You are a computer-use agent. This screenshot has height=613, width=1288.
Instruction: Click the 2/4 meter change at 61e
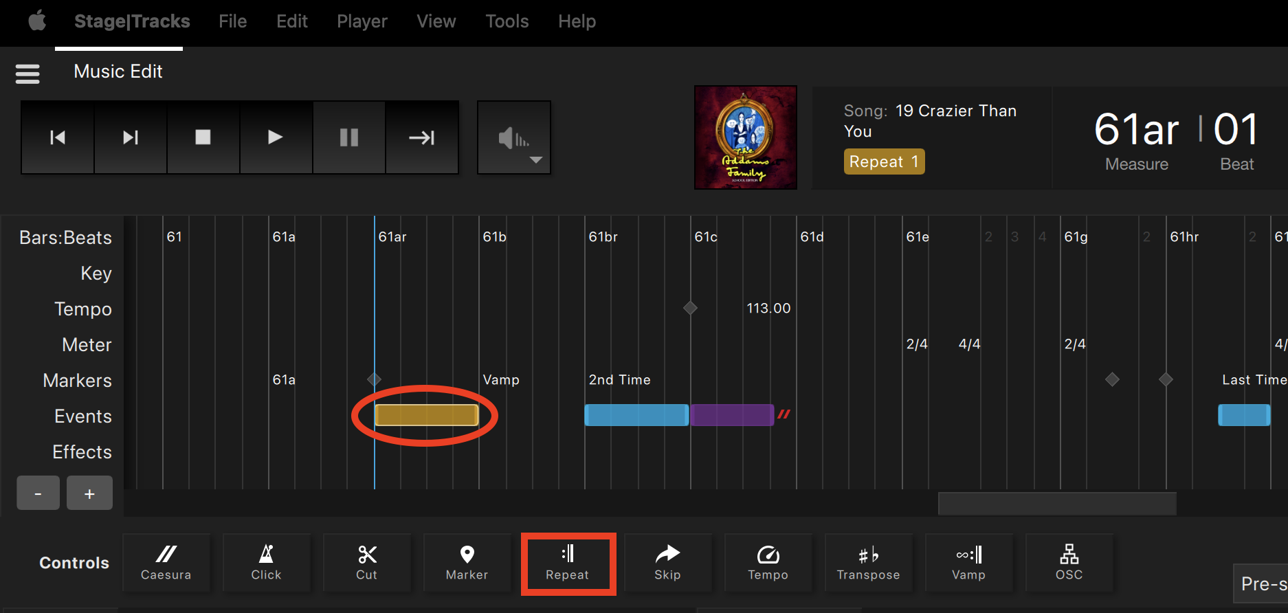pyautogui.click(x=917, y=344)
